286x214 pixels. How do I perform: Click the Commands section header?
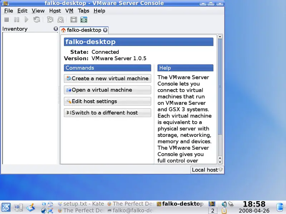pos(108,68)
